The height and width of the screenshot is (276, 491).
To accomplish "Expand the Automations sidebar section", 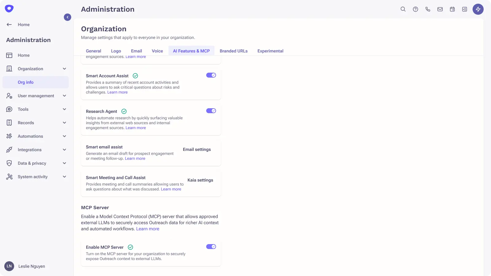I will pos(64,136).
